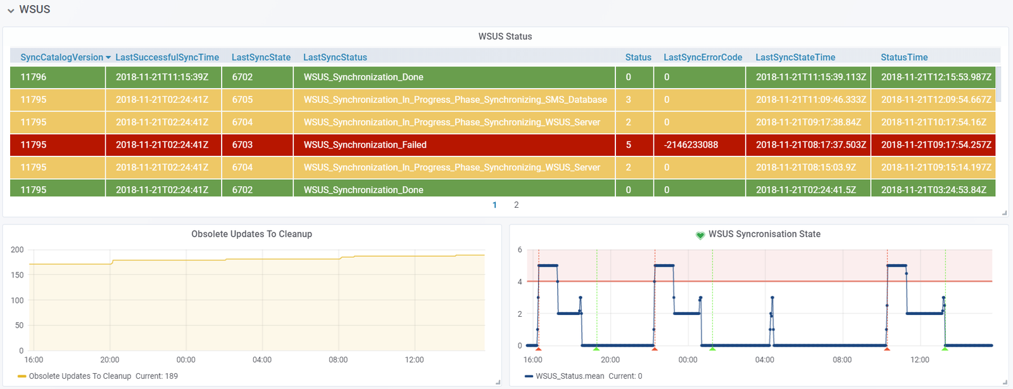Toggle Obsolete Updates To Cleanup legend series
Viewport: 1013px width, 389px height.
point(80,376)
